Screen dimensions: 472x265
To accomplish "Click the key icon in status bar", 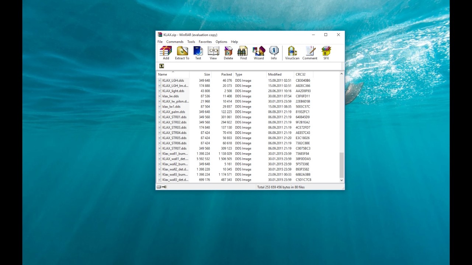I will [x=164, y=187].
